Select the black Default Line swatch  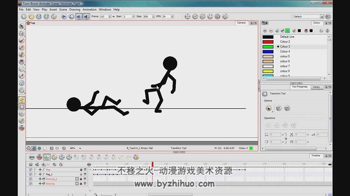[268, 37]
